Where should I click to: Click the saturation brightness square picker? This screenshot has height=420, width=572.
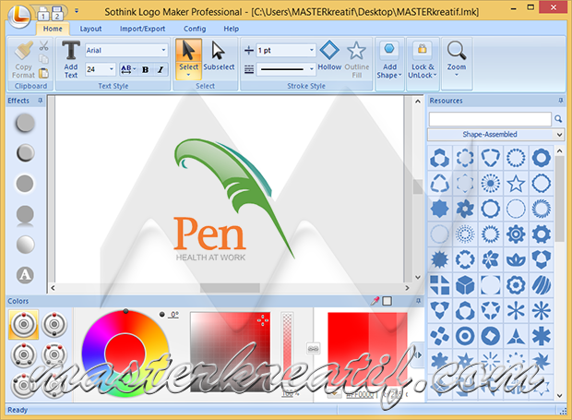coord(231,352)
